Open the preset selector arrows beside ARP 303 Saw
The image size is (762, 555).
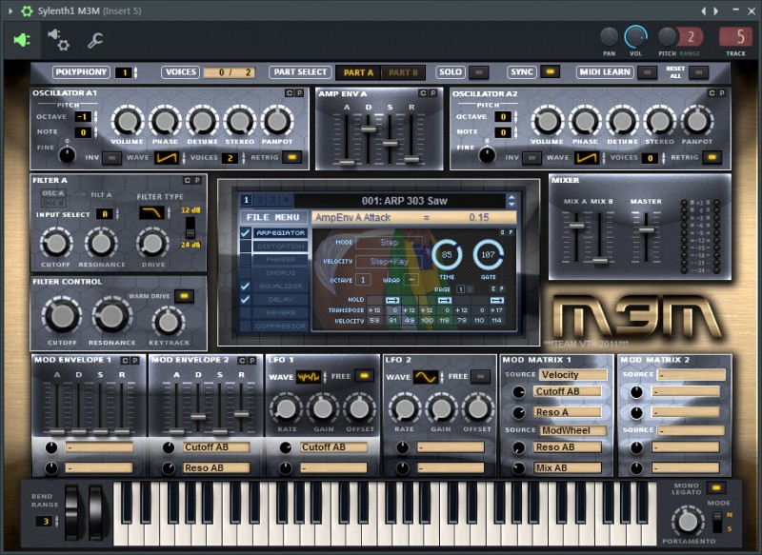pyautogui.click(x=511, y=201)
